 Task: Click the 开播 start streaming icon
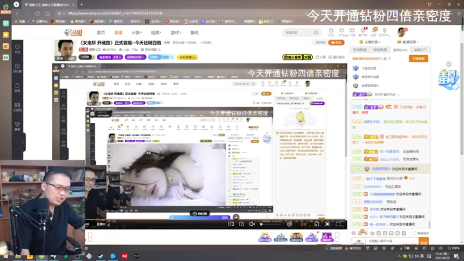pos(352,32)
